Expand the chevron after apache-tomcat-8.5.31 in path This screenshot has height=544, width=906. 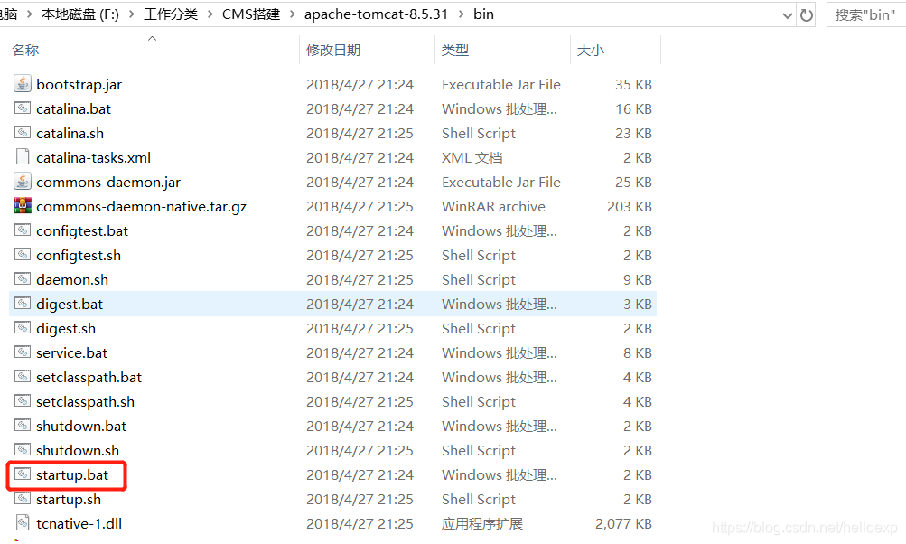pyautogui.click(x=461, y=14)
